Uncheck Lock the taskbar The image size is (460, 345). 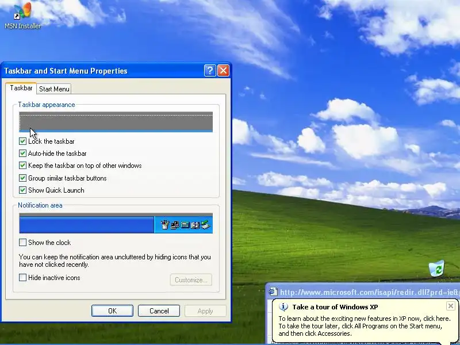tap(22, 141)
